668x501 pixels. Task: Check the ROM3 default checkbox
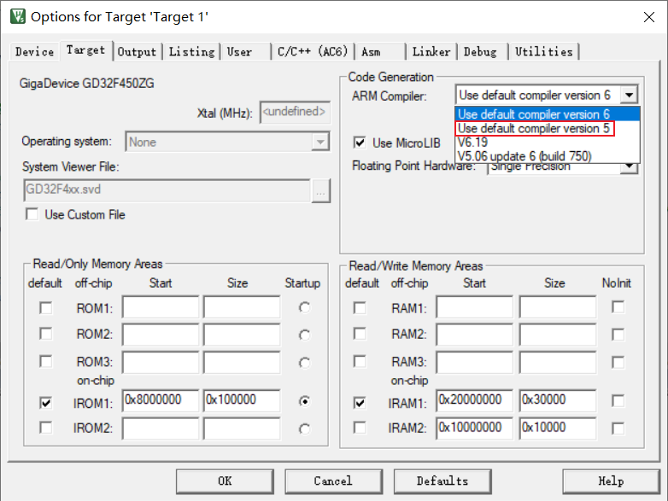tap(45, 361)
